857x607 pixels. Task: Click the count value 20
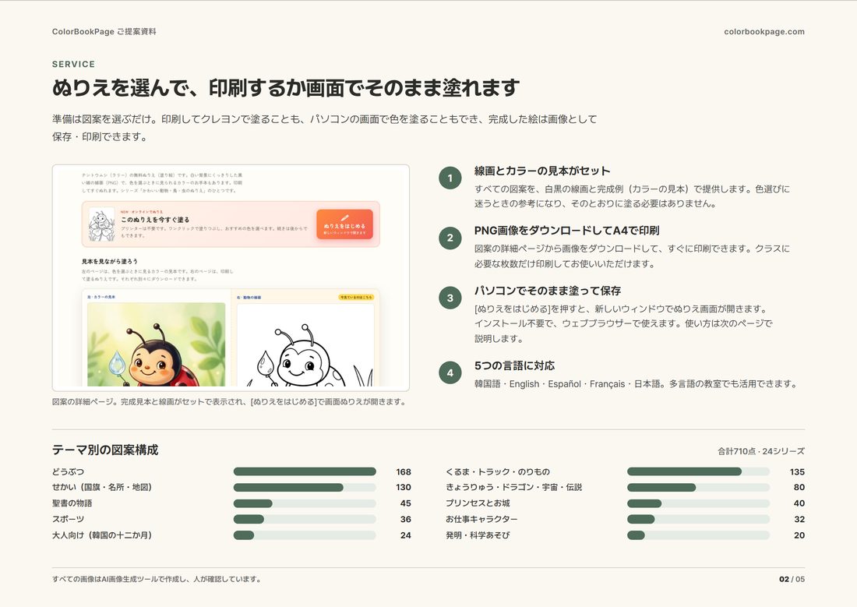point(799,535)
